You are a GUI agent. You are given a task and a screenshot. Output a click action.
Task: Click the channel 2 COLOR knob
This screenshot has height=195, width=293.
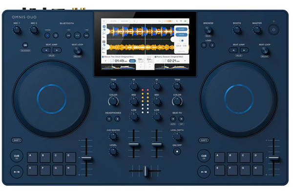177,101
